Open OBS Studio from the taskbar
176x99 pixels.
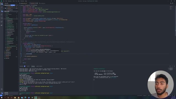[x=39, y=98]
